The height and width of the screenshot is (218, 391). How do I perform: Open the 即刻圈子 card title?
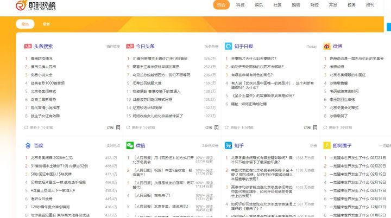pos(342,145)
